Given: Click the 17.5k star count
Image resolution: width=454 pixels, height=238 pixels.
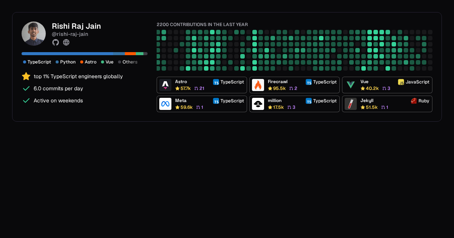Looking at the screenshot, I should coord(278,107).
